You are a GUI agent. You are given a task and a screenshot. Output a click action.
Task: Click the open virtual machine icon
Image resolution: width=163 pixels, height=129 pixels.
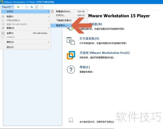click(71, 41)
